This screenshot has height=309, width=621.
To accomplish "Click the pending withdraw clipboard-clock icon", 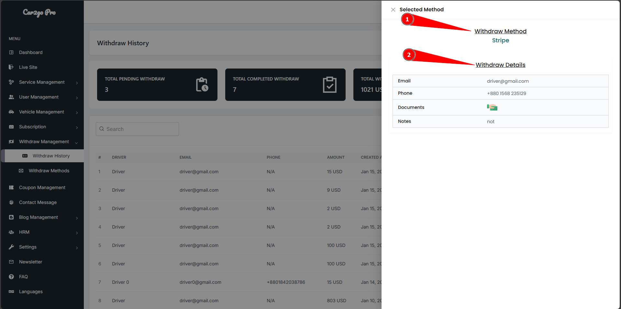I will (202, 84).
